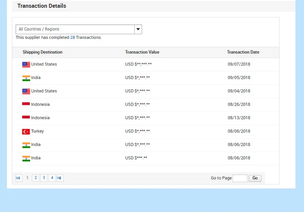Click the India flag with USD $*,***.** on 08/06/2018

point(26,145)
